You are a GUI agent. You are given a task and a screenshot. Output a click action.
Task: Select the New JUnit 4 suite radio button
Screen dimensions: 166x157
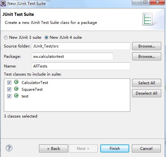(46, 37)
